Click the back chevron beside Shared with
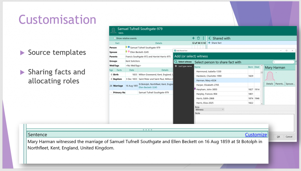This screenshot has height=171, width=301. point(210,38)
